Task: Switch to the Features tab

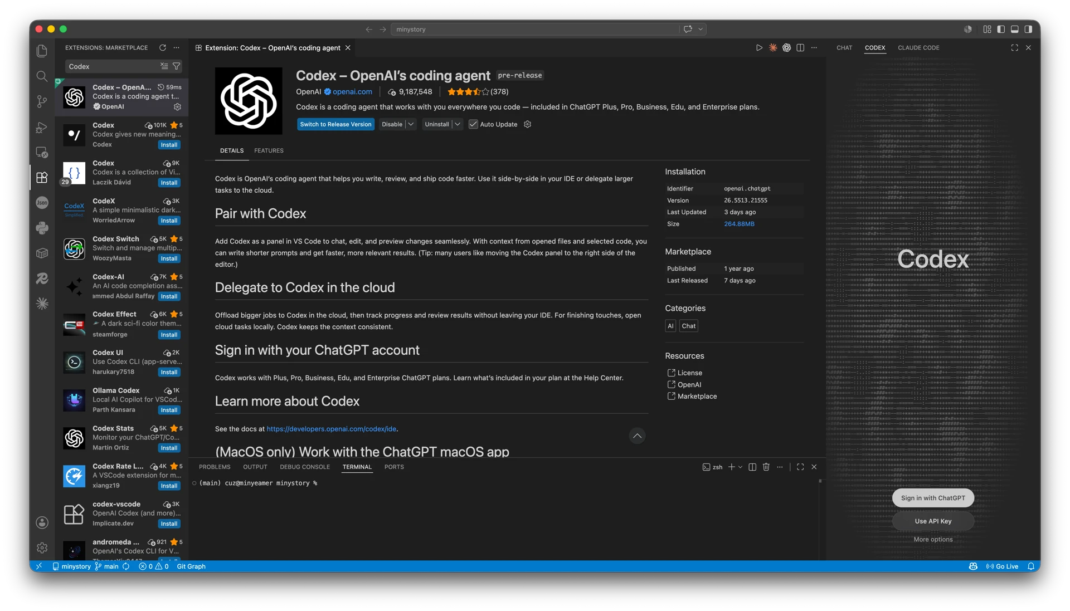Action: (269, 151)
